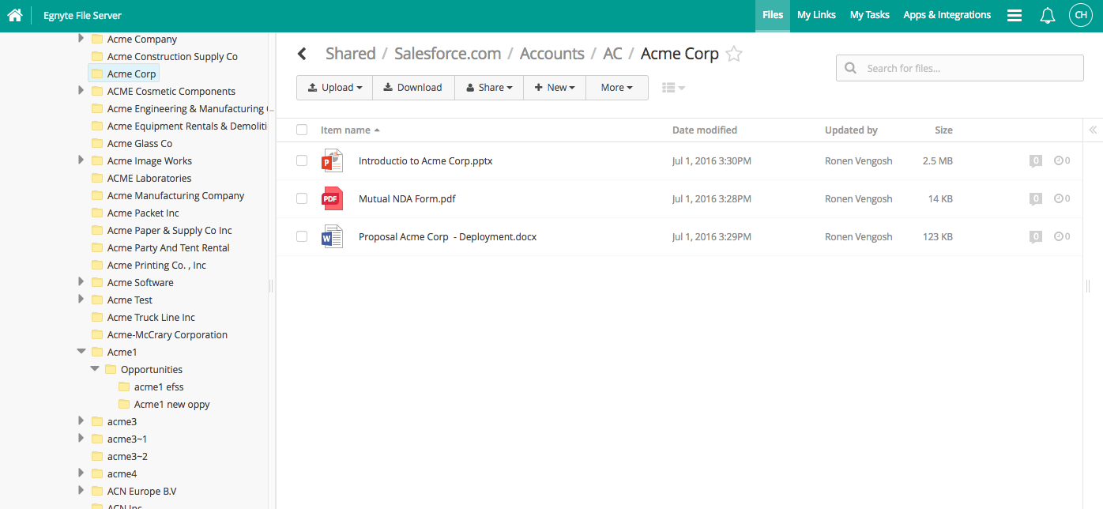The width and height of the screenshot is (1103, 509).
Task: Go to Salesforce.com in the breadcrumb
Action: (448, 54)
